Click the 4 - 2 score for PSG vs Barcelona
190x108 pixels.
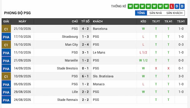[x=85, y=29]
